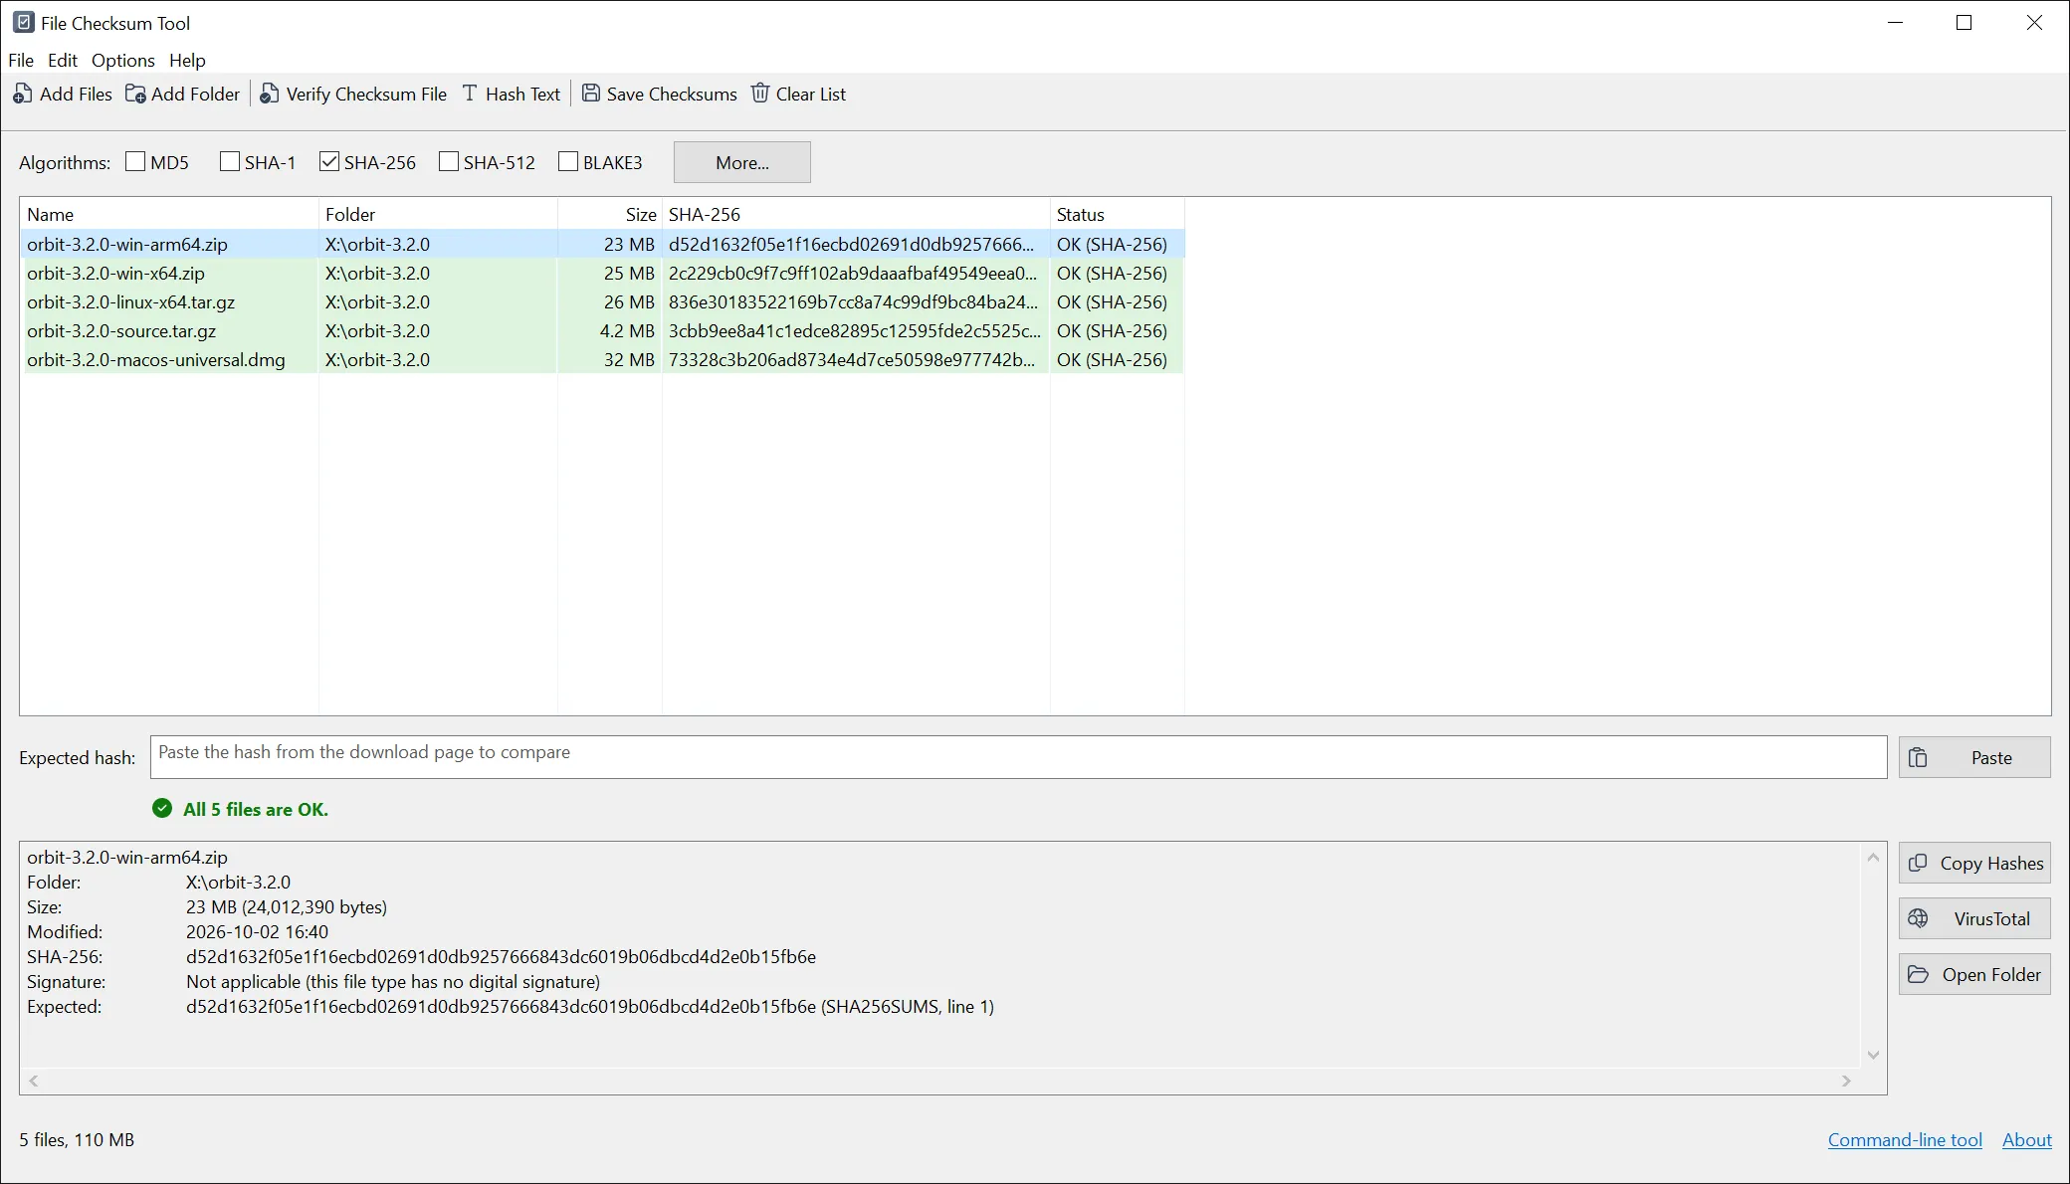Click the hash starting with 73328c3b206a
The height and width of the screenshot is (1184, 2070).
click(852, 359)
